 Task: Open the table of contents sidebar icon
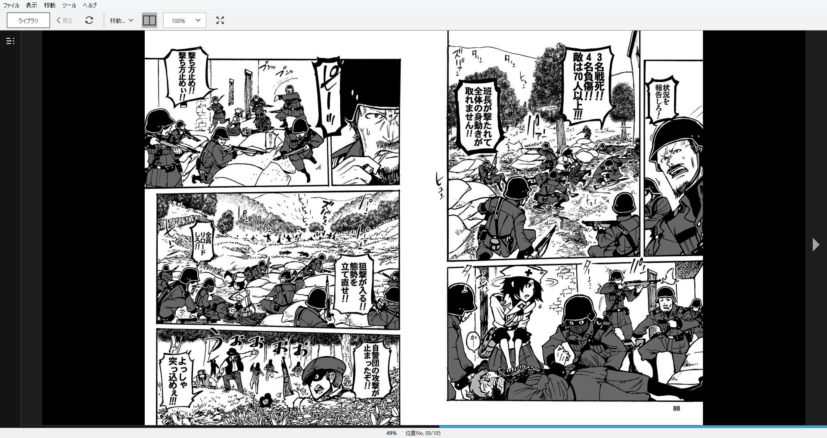(x=10, y=41)
